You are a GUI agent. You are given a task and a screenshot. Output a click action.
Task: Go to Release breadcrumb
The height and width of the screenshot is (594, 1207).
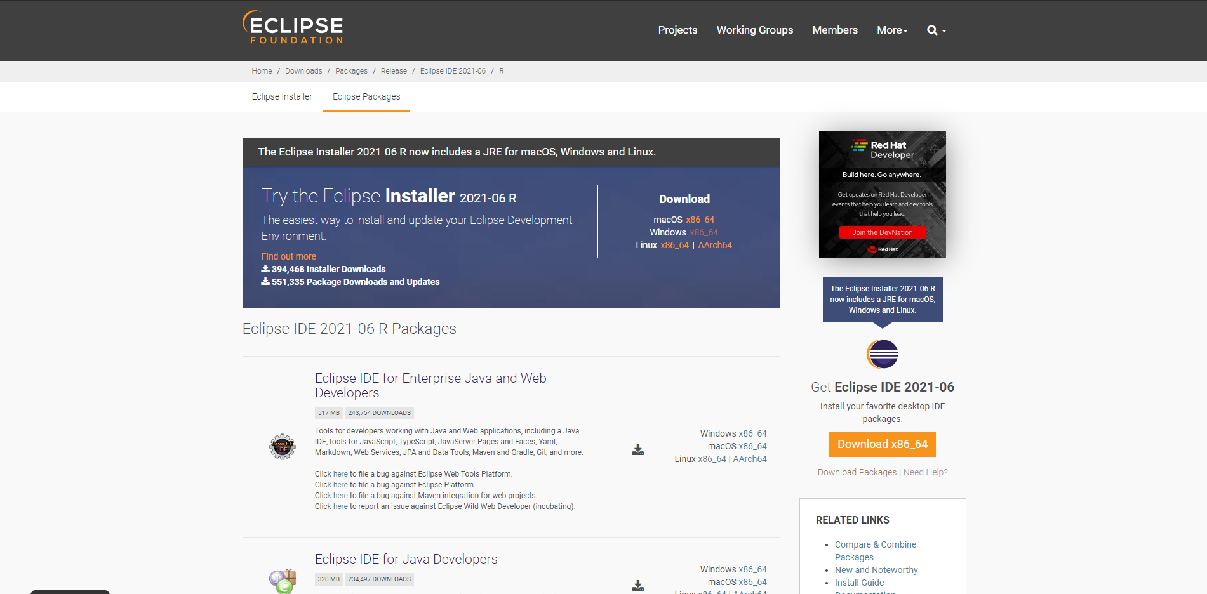click(394, 71)
